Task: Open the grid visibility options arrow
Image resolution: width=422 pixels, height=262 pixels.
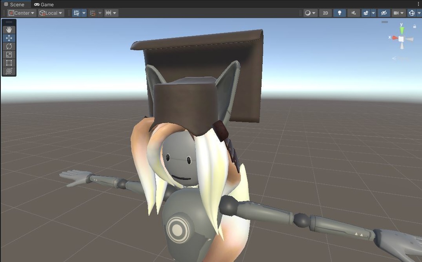Action: point(84,13)
